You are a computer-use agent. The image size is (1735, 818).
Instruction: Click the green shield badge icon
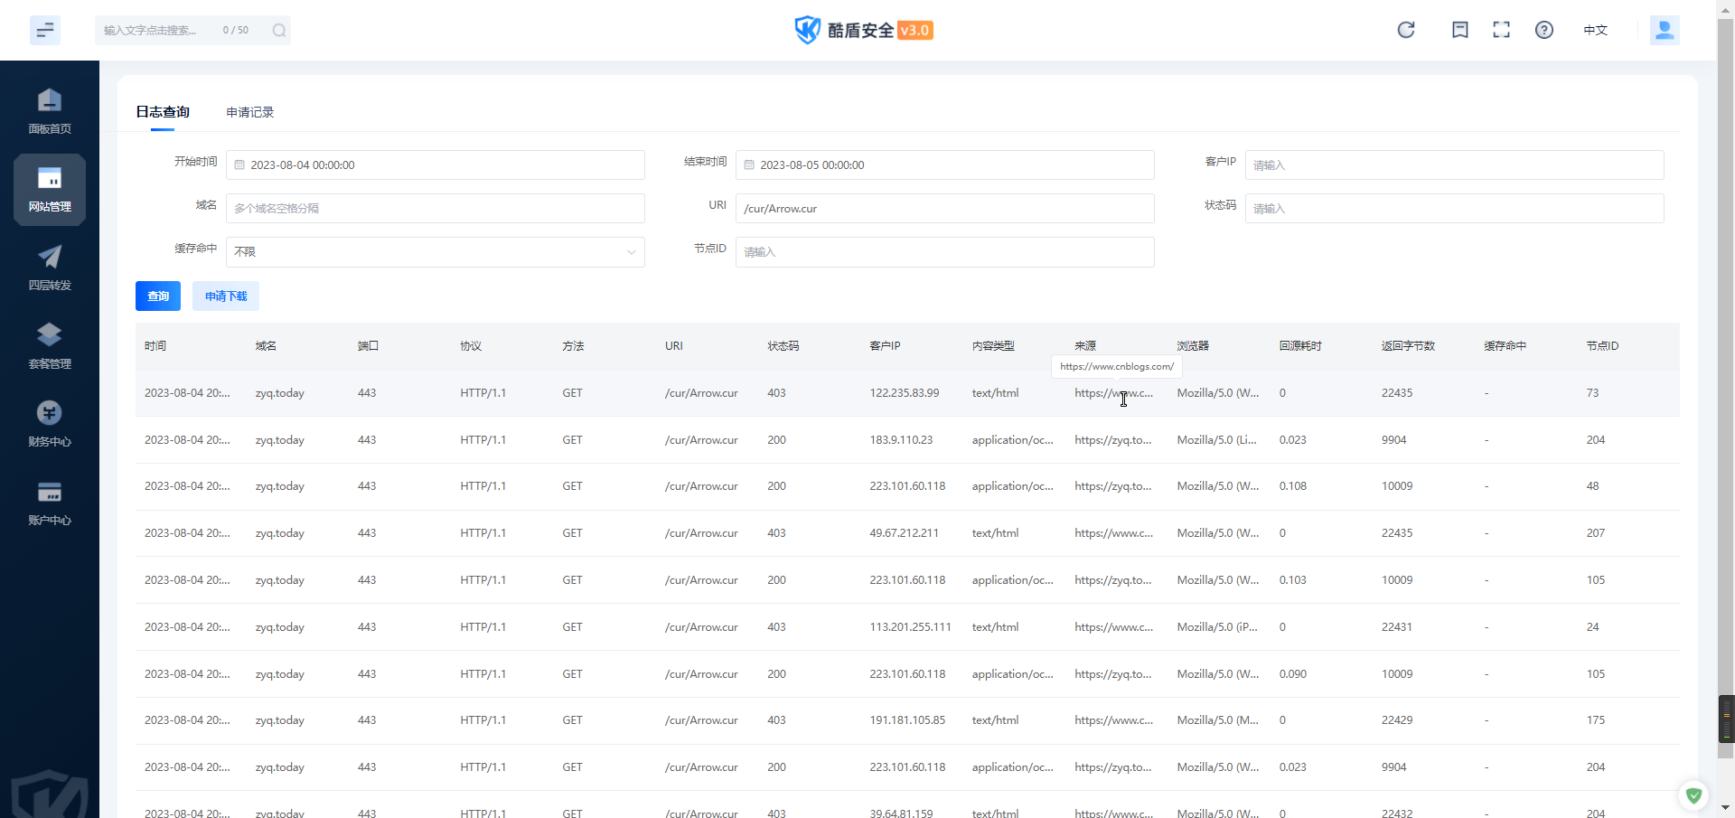coord(1693,795)
